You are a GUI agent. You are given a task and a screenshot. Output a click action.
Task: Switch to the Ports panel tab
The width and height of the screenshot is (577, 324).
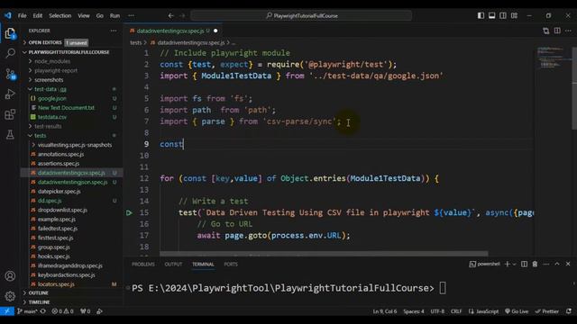[231, 264]
